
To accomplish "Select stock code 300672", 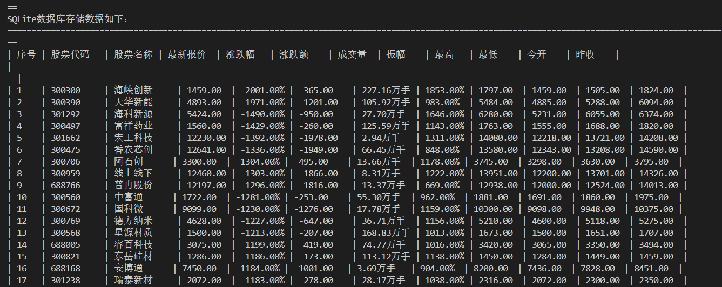I will pyautogui.click(x=66, y=209).
